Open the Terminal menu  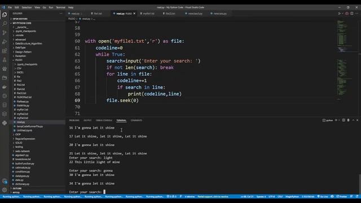pos(60,7)
